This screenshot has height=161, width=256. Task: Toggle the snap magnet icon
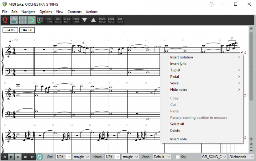point(31,20)
